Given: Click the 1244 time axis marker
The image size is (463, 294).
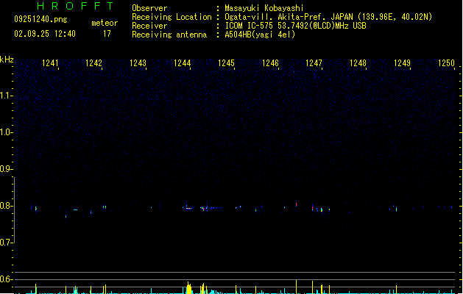Looking at the screenshot, I should (183, 63).
